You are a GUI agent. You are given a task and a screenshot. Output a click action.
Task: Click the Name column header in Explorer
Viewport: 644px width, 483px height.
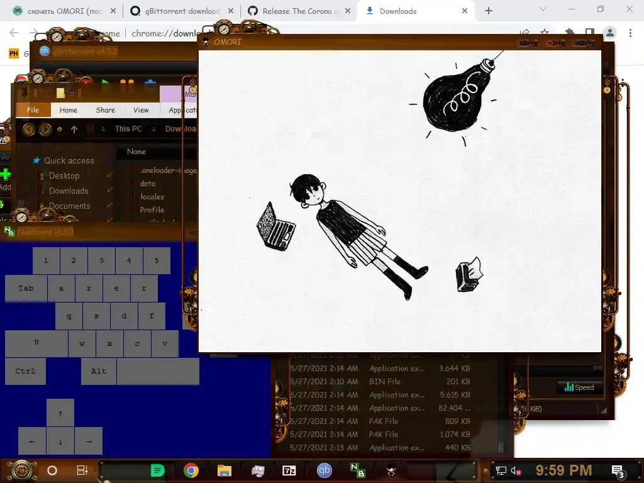136,152
